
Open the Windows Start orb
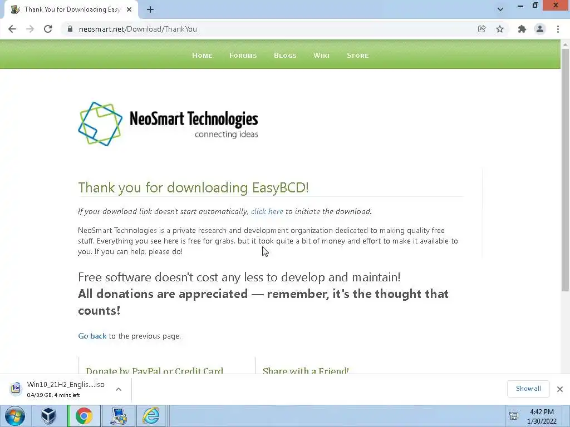(x=15, y=416)
